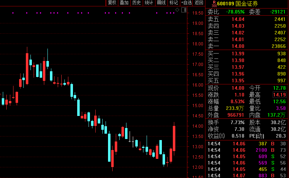Image resolution: width=289 pixels, height=178 pixels.
Task: Click 买五 price 13.95
Action: click(238, 80)
